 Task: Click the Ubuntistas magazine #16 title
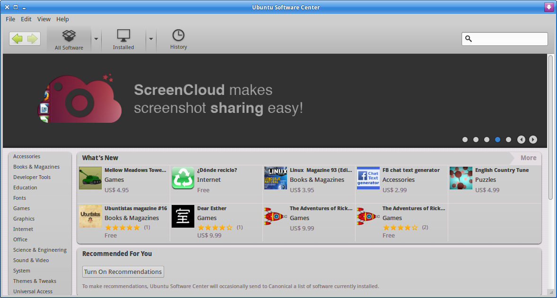coord(136,209)
